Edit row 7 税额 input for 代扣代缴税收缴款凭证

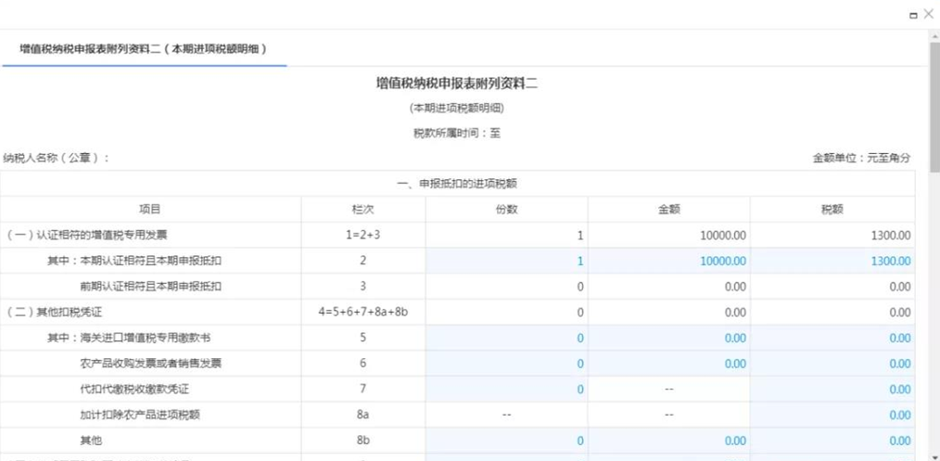(832, 390)
